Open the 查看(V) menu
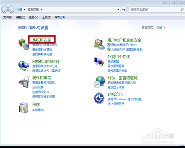185x148 pixels. [34, 17]
